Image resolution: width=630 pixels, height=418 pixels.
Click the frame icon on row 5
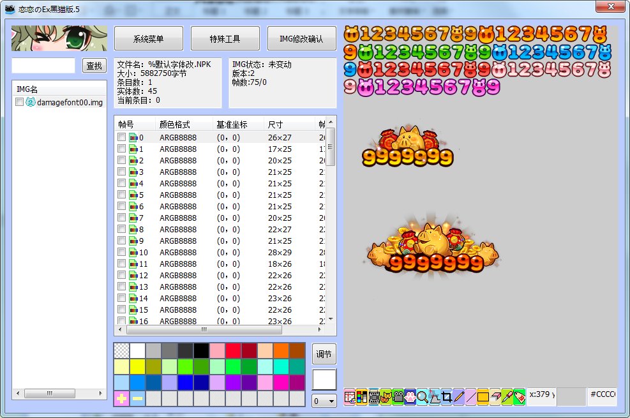point(133,195)
